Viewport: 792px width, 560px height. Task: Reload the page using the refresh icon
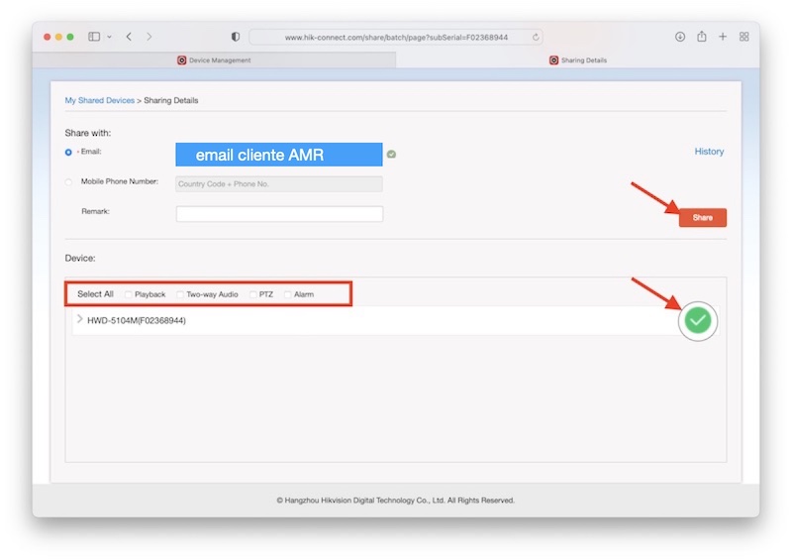(x=536, y=37)
